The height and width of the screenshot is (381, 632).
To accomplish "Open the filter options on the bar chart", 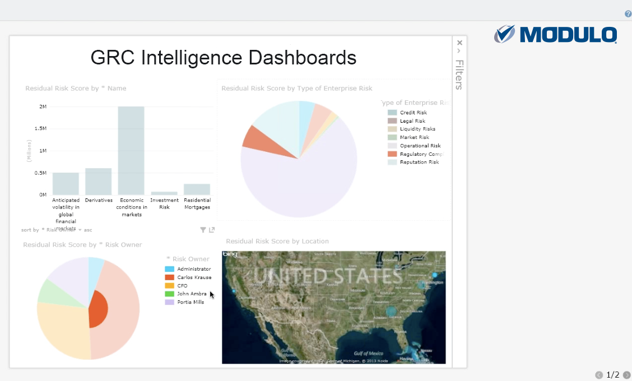I will [x=203, y=229].
